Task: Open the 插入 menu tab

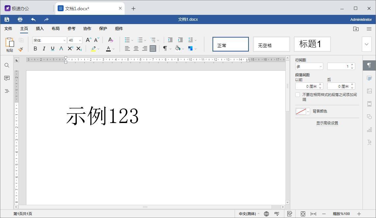Action: click(x=40, y=29)
